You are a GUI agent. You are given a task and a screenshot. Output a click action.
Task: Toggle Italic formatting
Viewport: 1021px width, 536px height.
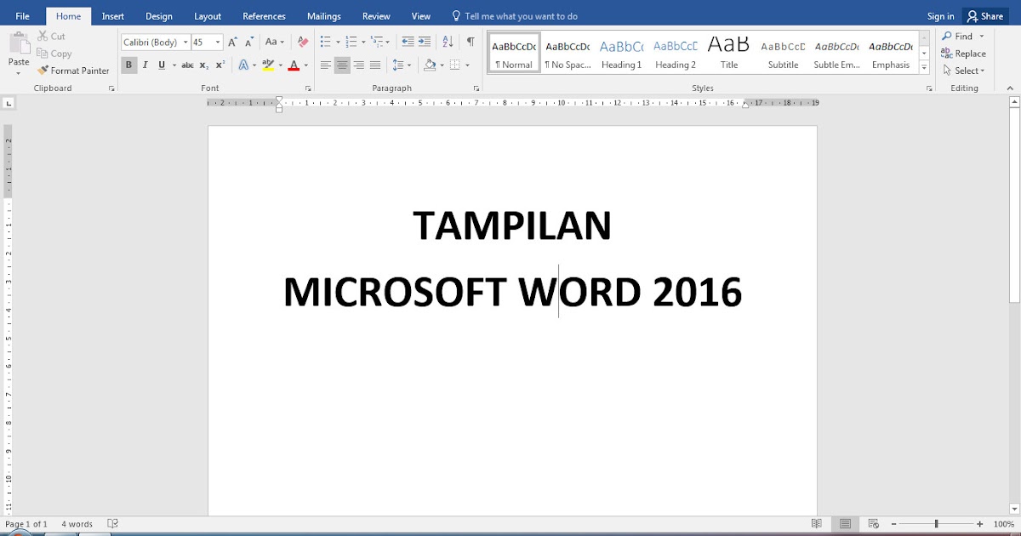tap(145, 66)
